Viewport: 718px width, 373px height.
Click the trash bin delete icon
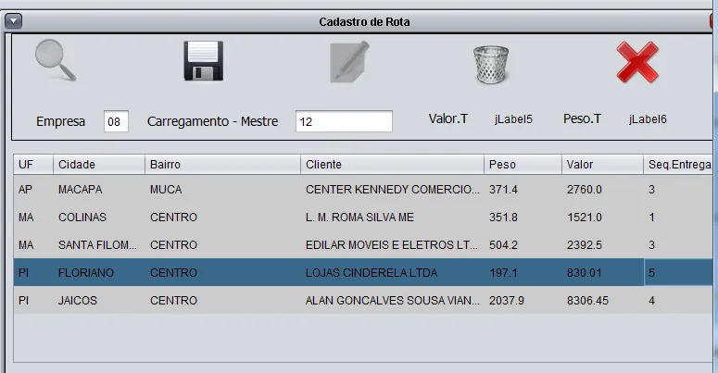point(490,64)
